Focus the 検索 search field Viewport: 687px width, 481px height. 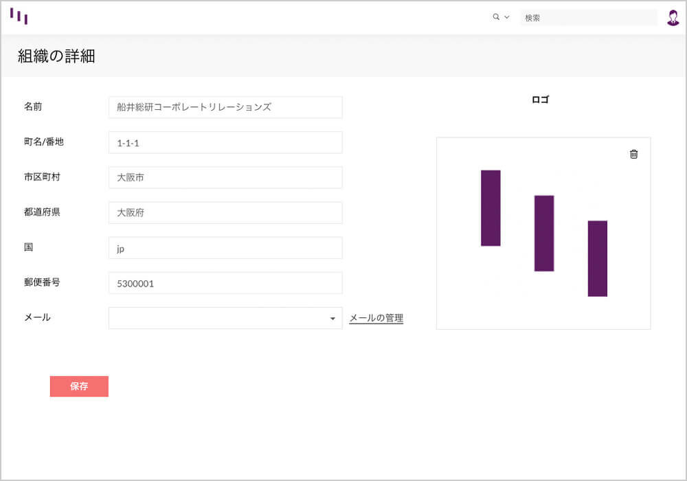click(589, 18)
